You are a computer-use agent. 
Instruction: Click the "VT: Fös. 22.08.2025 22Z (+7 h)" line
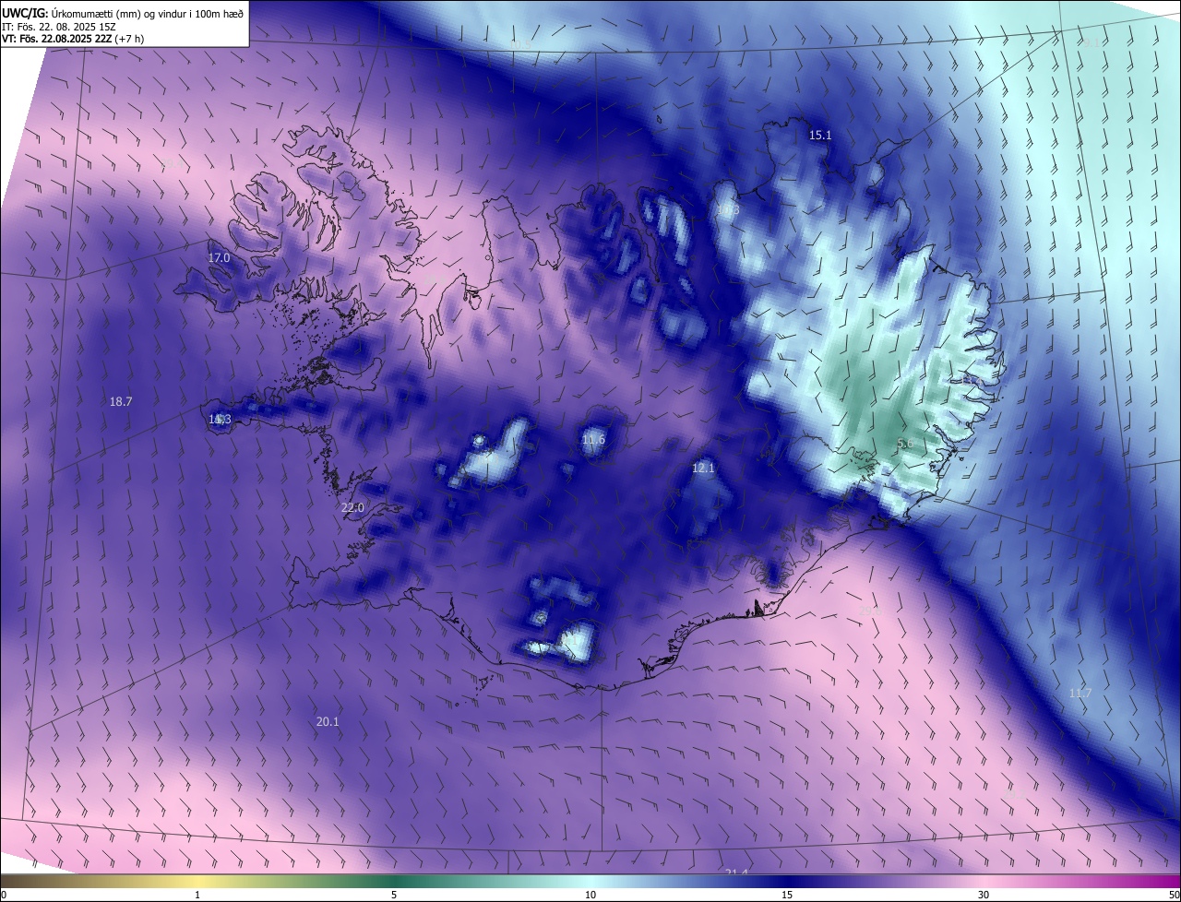tap(72, 39)
